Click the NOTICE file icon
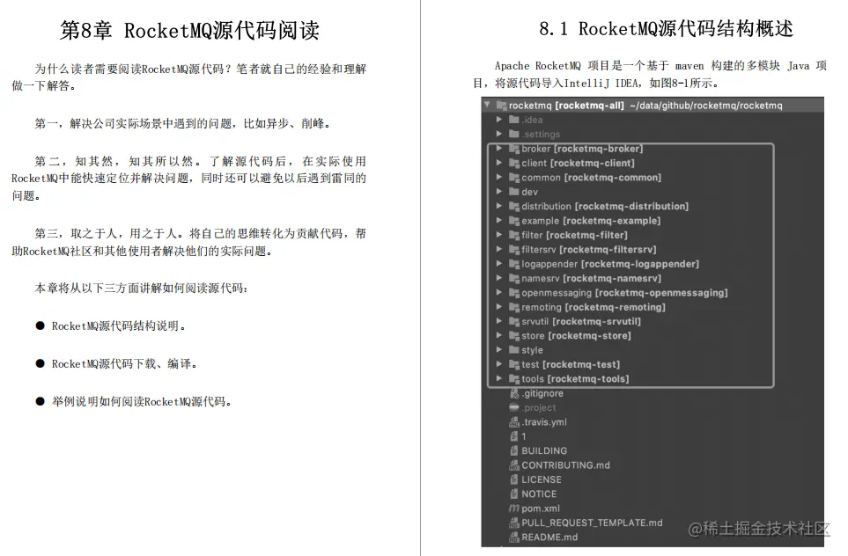 coord(514,494)
